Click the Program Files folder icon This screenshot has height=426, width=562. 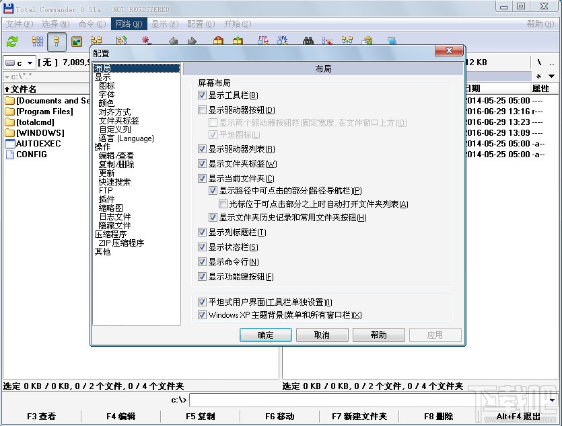pos(10,112)
